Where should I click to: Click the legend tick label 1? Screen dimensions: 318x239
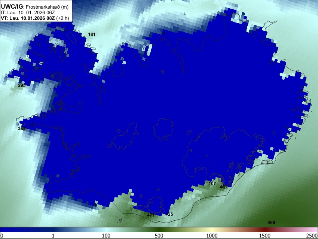pos(53,236)
